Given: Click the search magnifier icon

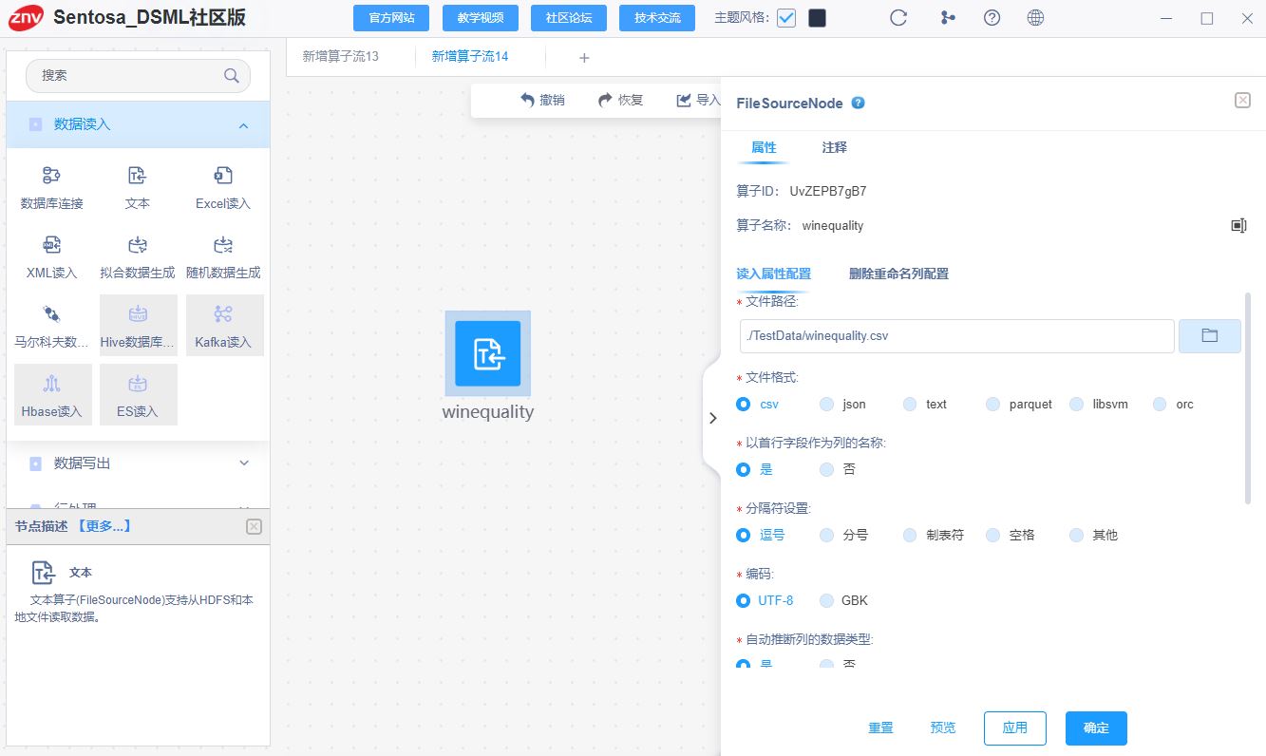Looking at the screenshot, I should pos(231,75).
